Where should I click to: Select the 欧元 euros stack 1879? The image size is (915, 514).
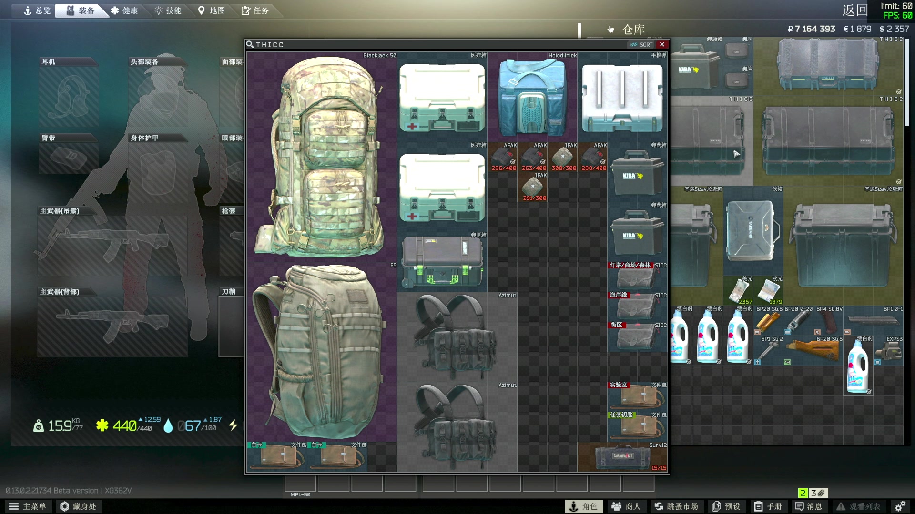click(768, 290)
